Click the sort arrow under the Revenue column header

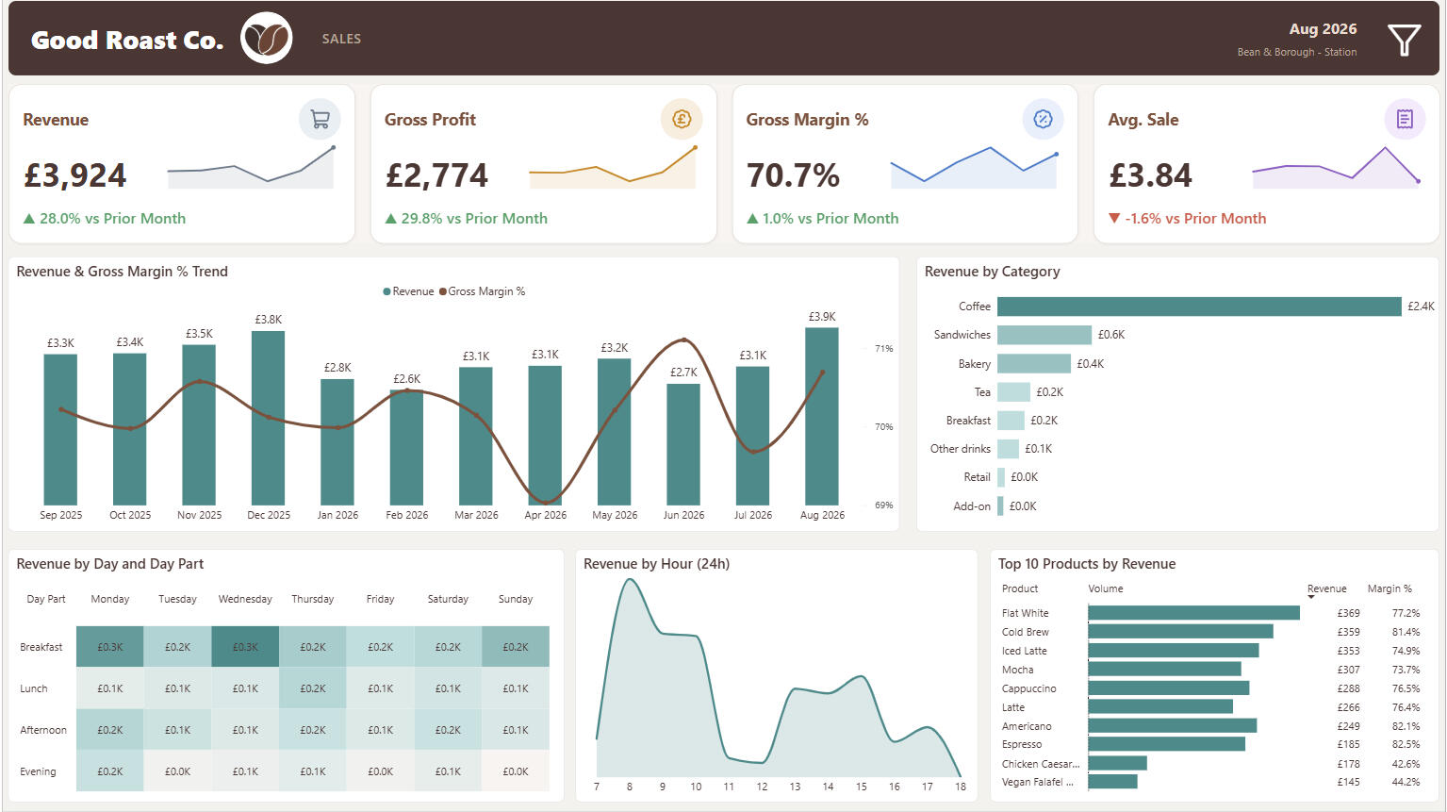click(x=1311, y=597)
